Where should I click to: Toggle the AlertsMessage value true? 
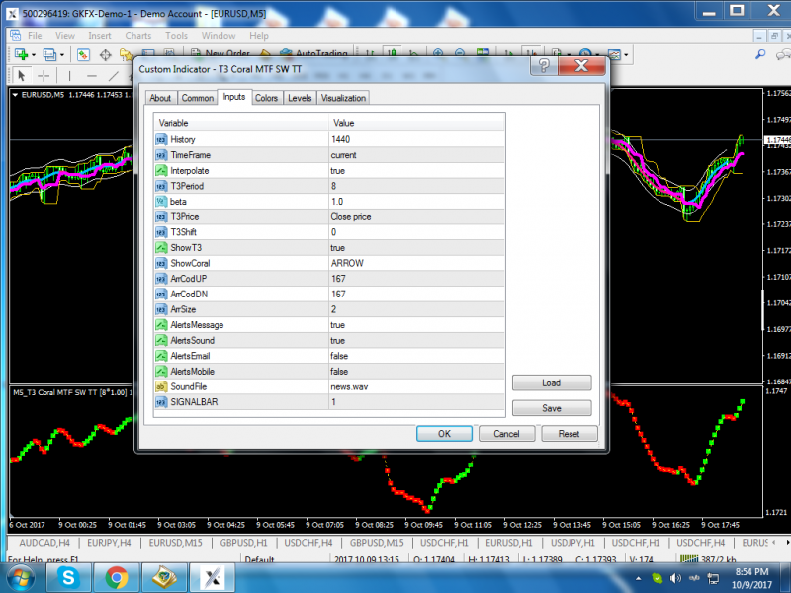pyautogui.click(x=416, y=325)
